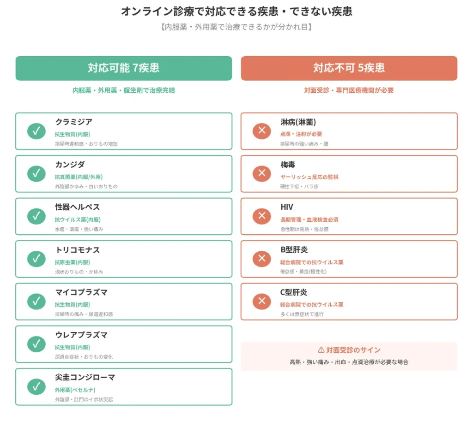Click the 尖圭コンジローマ card title
Viewport: 473px width, 444px height.
click(85, 378)
